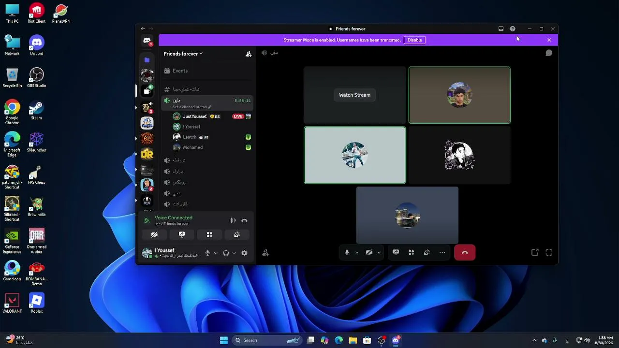Select the DR server icon in sidebar
The image size is (619, 348).
tap(147, 154)
